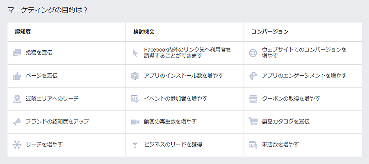Viewport: 369px width, 164px height.
Task: Select リーチを増やす text option
Action: (44, 144)
